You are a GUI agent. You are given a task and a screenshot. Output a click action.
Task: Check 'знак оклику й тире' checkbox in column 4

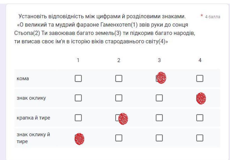pyautogui.click(x=200, y=137)
